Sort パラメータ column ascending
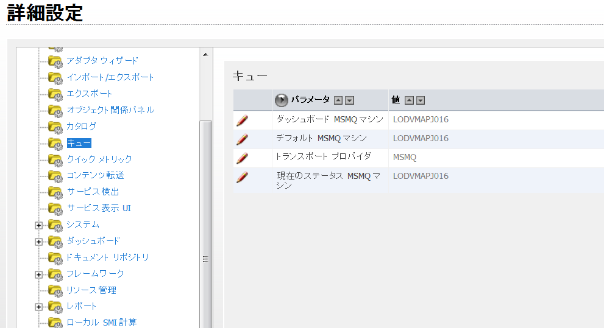 tap(338, 100)
